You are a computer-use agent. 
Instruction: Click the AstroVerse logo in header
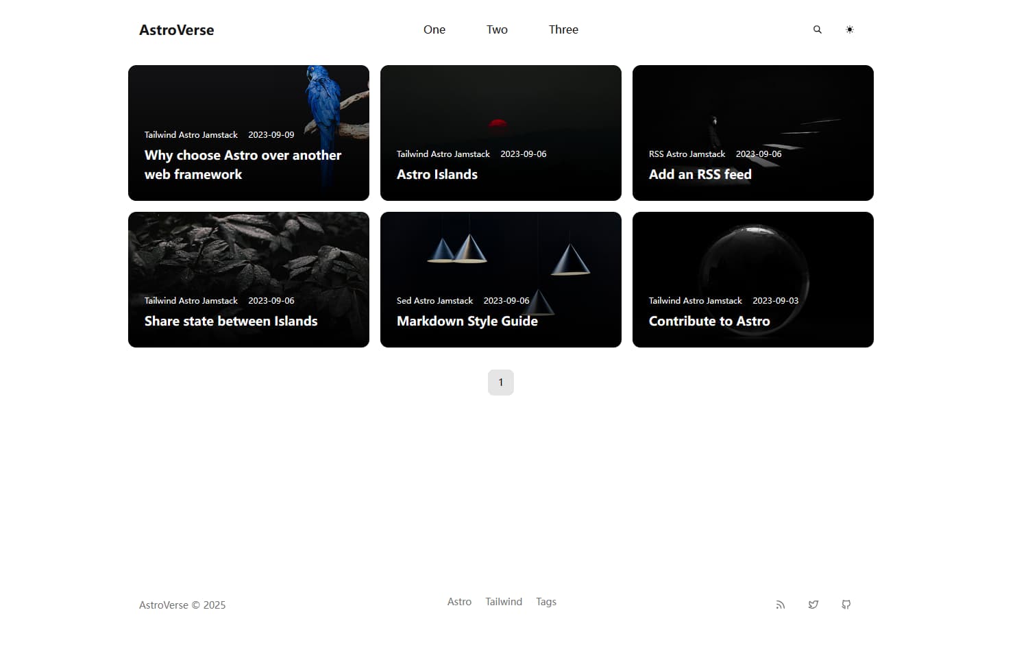tap(176, 30)
